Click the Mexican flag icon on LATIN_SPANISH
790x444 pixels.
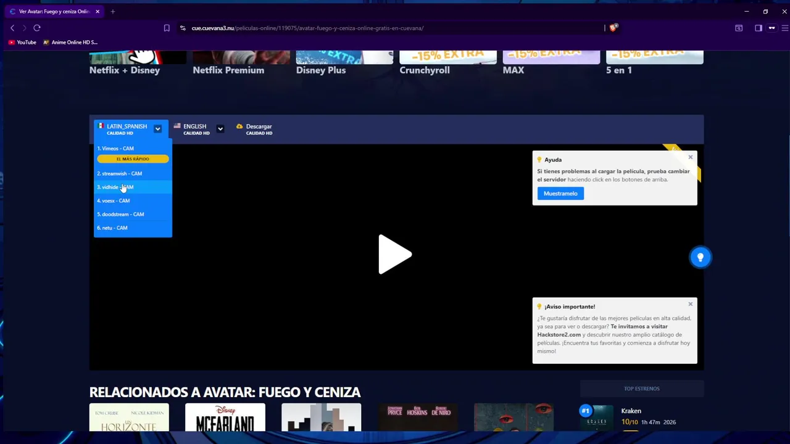[101, 126]
